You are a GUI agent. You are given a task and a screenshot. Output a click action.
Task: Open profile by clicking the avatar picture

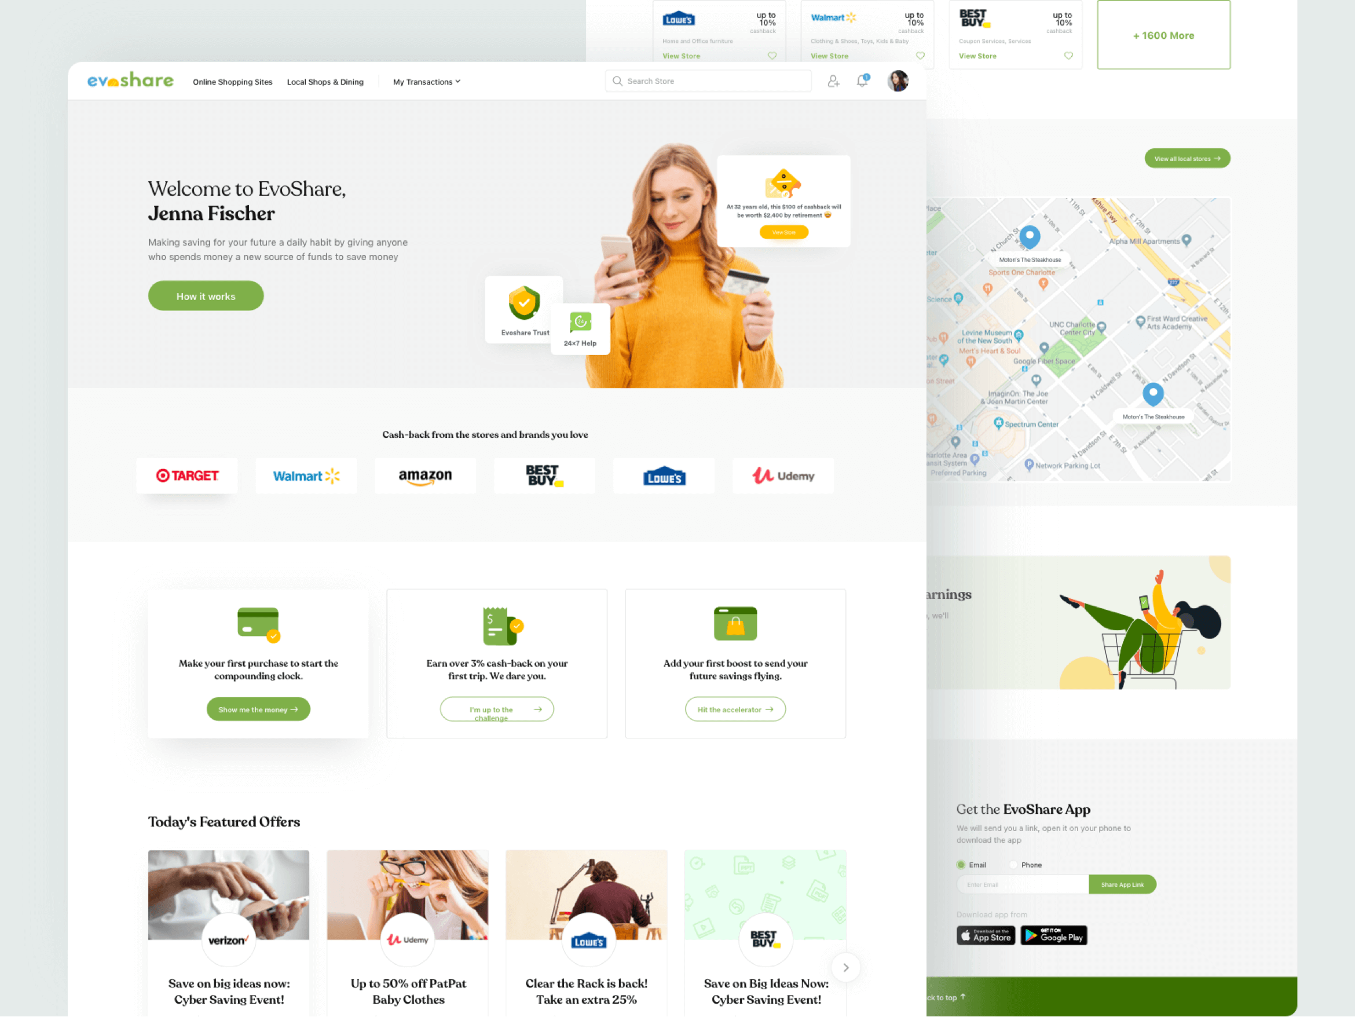click(898, 81)
